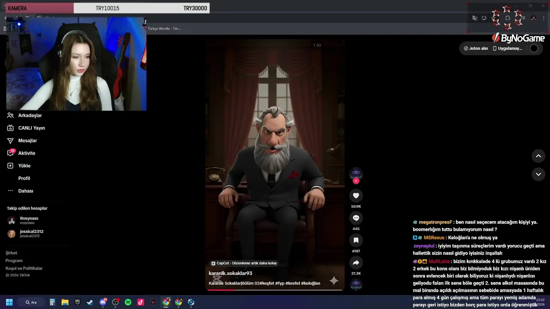This screenshot has width=550, height=309.
Task: Click the Program footer link
Action: (14, 261)
